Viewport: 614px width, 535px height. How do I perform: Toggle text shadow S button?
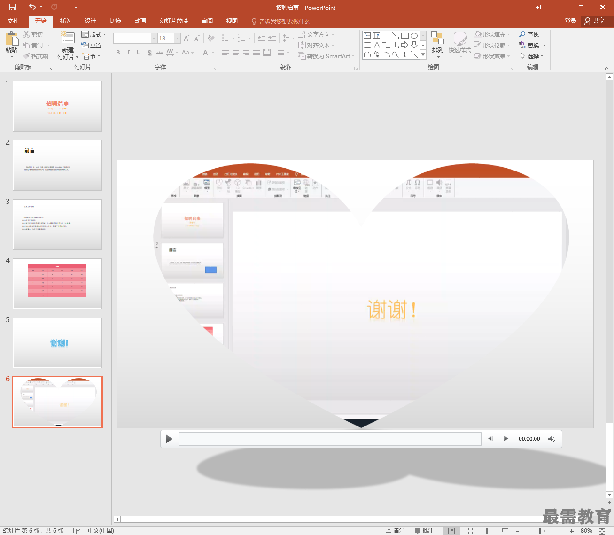point(149,53)
